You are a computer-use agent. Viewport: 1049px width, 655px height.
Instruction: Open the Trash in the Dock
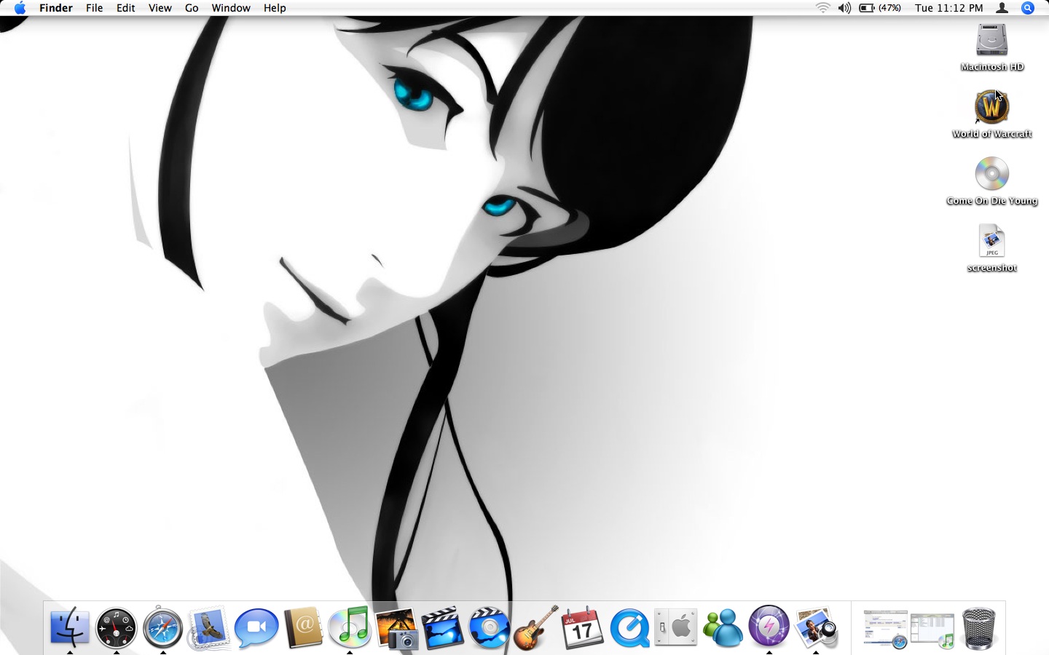pyautogui.click(x=978, y=629)
